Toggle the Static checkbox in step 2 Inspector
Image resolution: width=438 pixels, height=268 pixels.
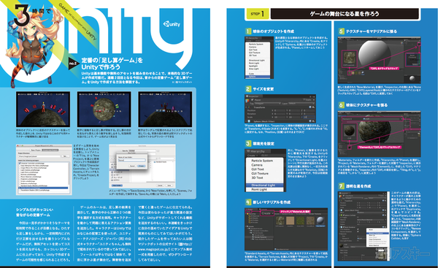click(x=304, y=99)
